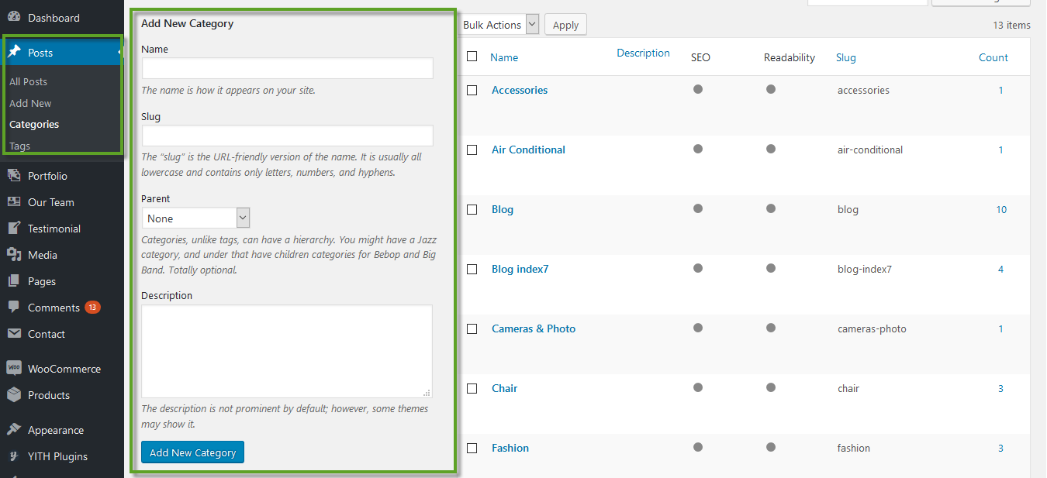
Task: Open Our Team via its icon
Action: pos(14,202)
